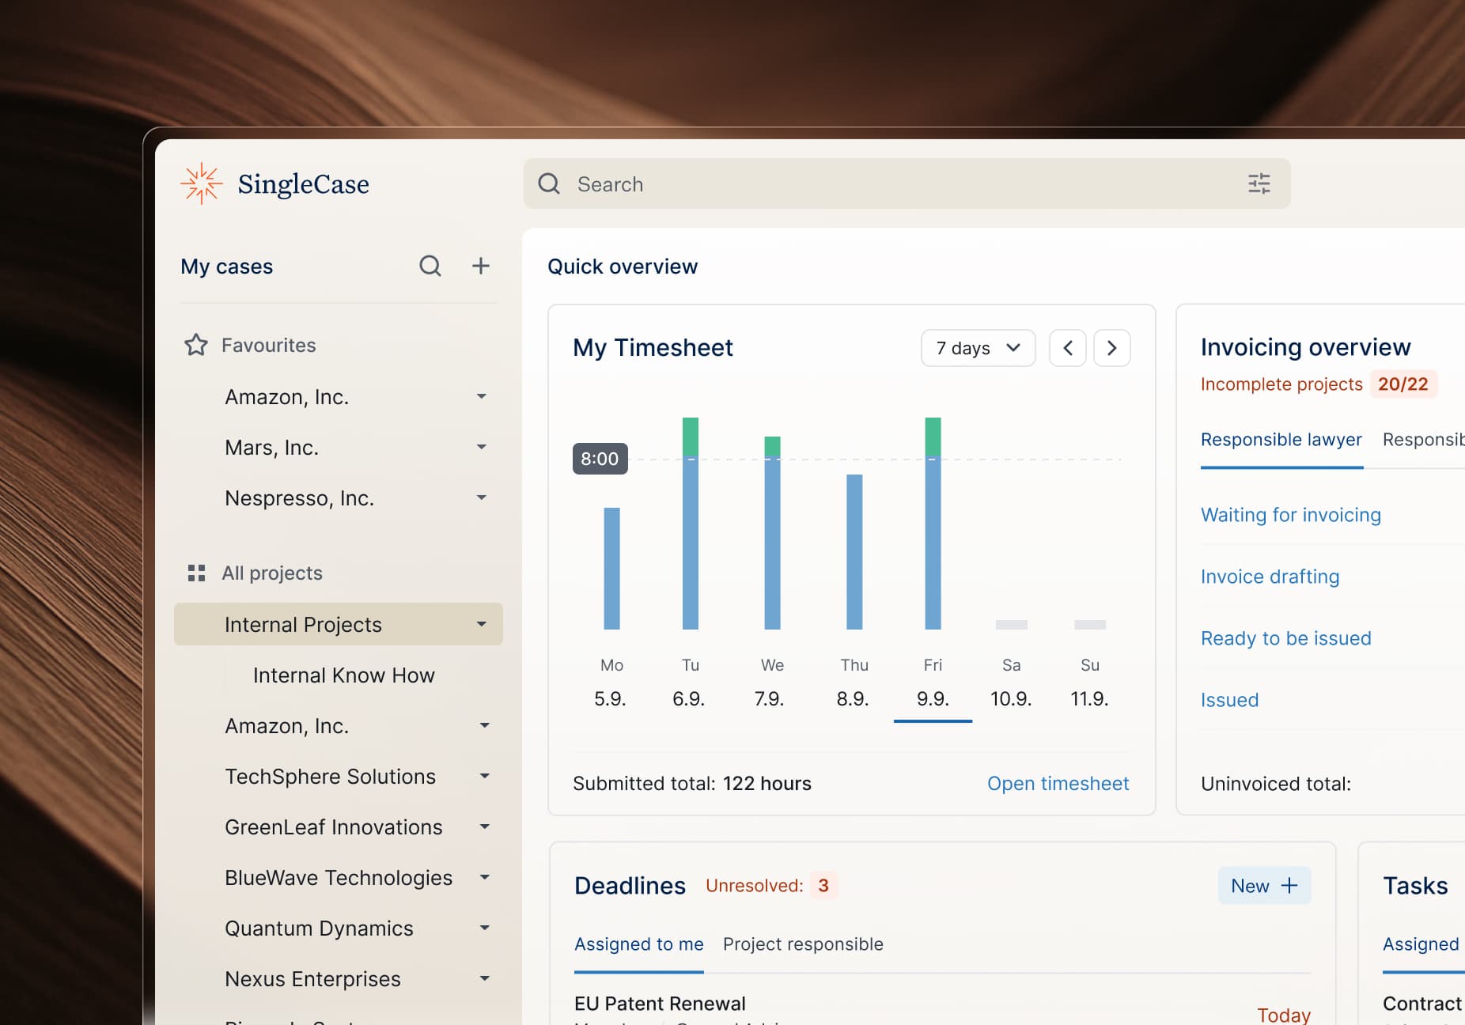This screenshot has height=1025, width=1465.
Task: Click the New deadline button
Action: click(1263, 885)
